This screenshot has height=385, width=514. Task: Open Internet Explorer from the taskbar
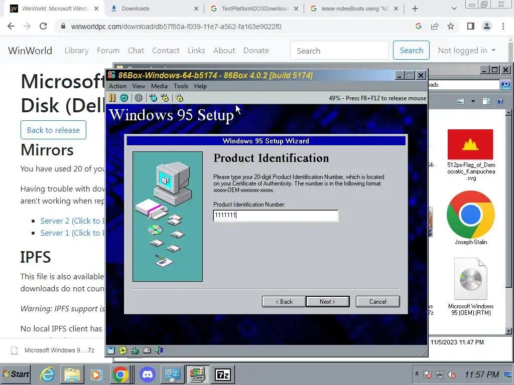click(48, 374)
